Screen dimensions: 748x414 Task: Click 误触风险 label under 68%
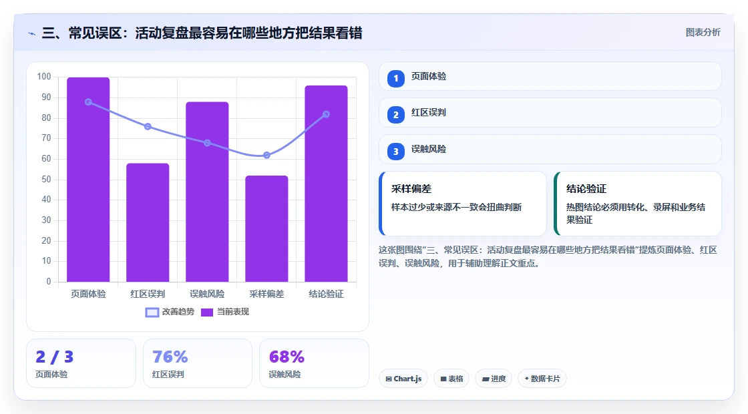pyautogui.click(x=285, y=375)
